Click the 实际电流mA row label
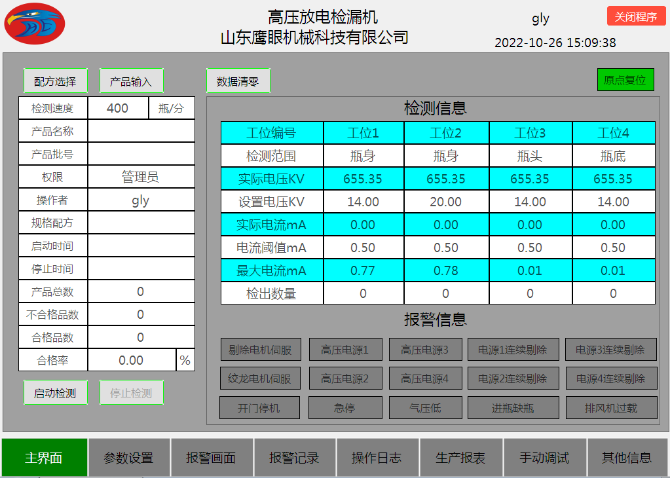Screen dimensions: 670x478 pyautogui.click(x=272, y=225)
